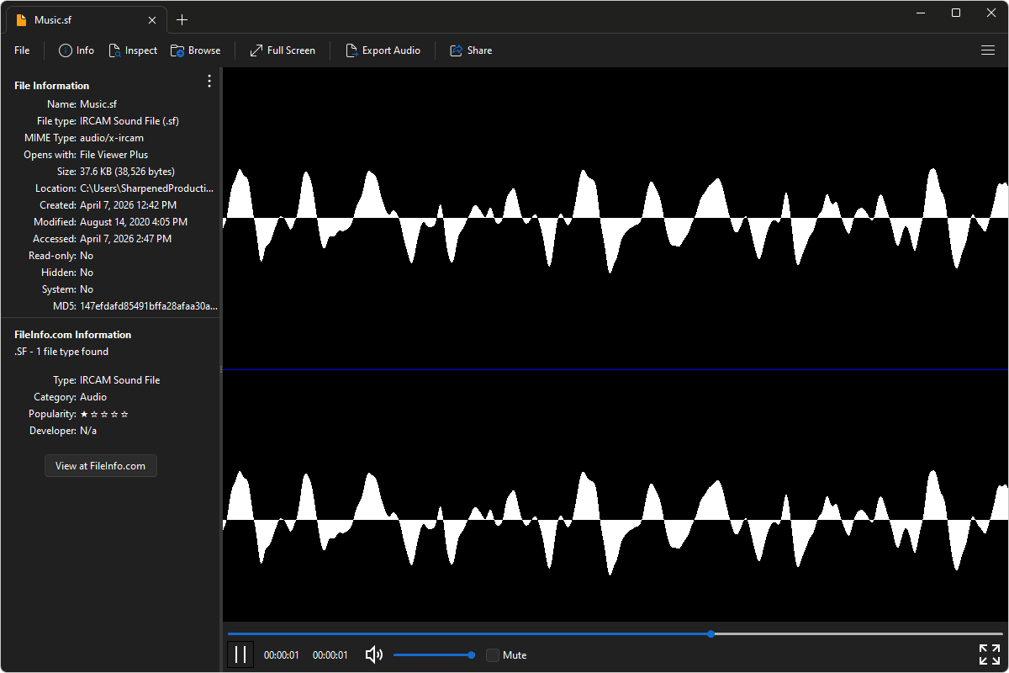The image size is (1009, 673).
Task: Select the Music.sf tab
Action: pyautogui.click(x=76, y=19)
